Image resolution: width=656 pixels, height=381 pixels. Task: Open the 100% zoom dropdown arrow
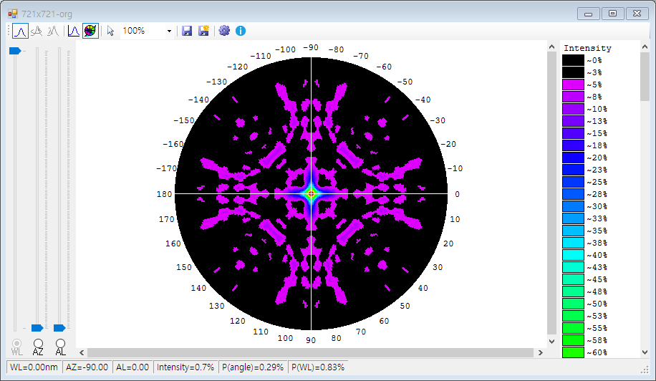pyautogui.click(x=169, y=31)
